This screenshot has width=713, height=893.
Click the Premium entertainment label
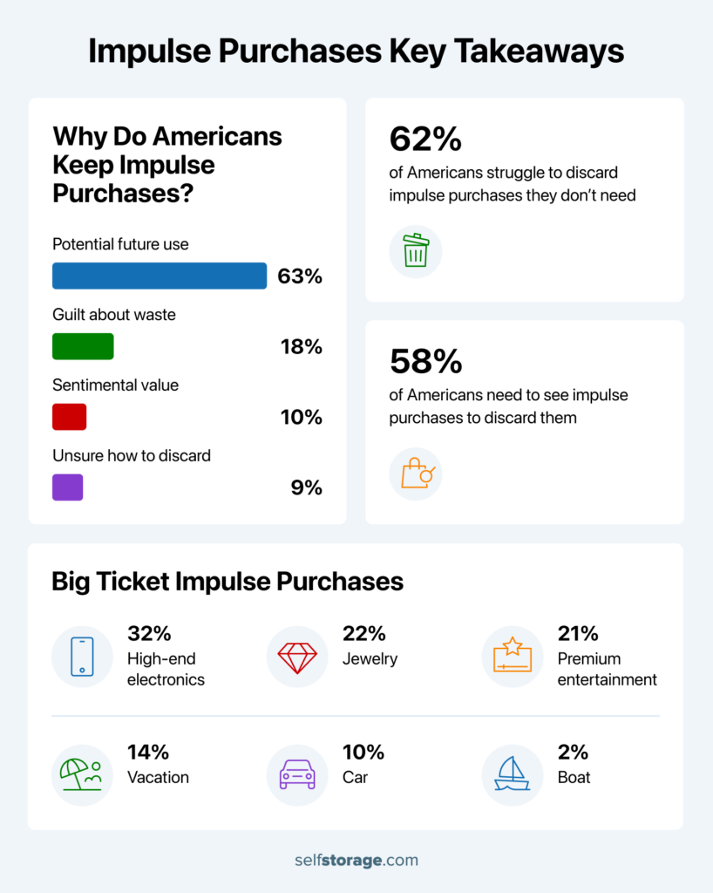608,669
